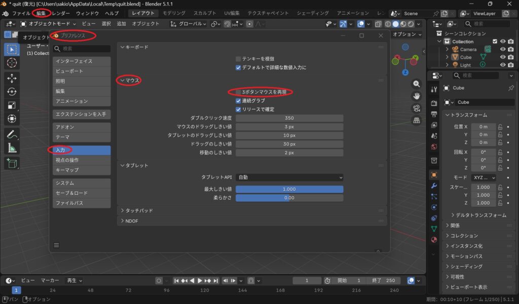Click the エクステンションを入手 button
The height and width of the screenshot is (304, 519).
pyautogui.click(x=82, y=114)
